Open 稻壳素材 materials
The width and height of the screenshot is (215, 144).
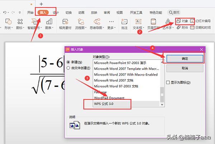coord(65,24)
